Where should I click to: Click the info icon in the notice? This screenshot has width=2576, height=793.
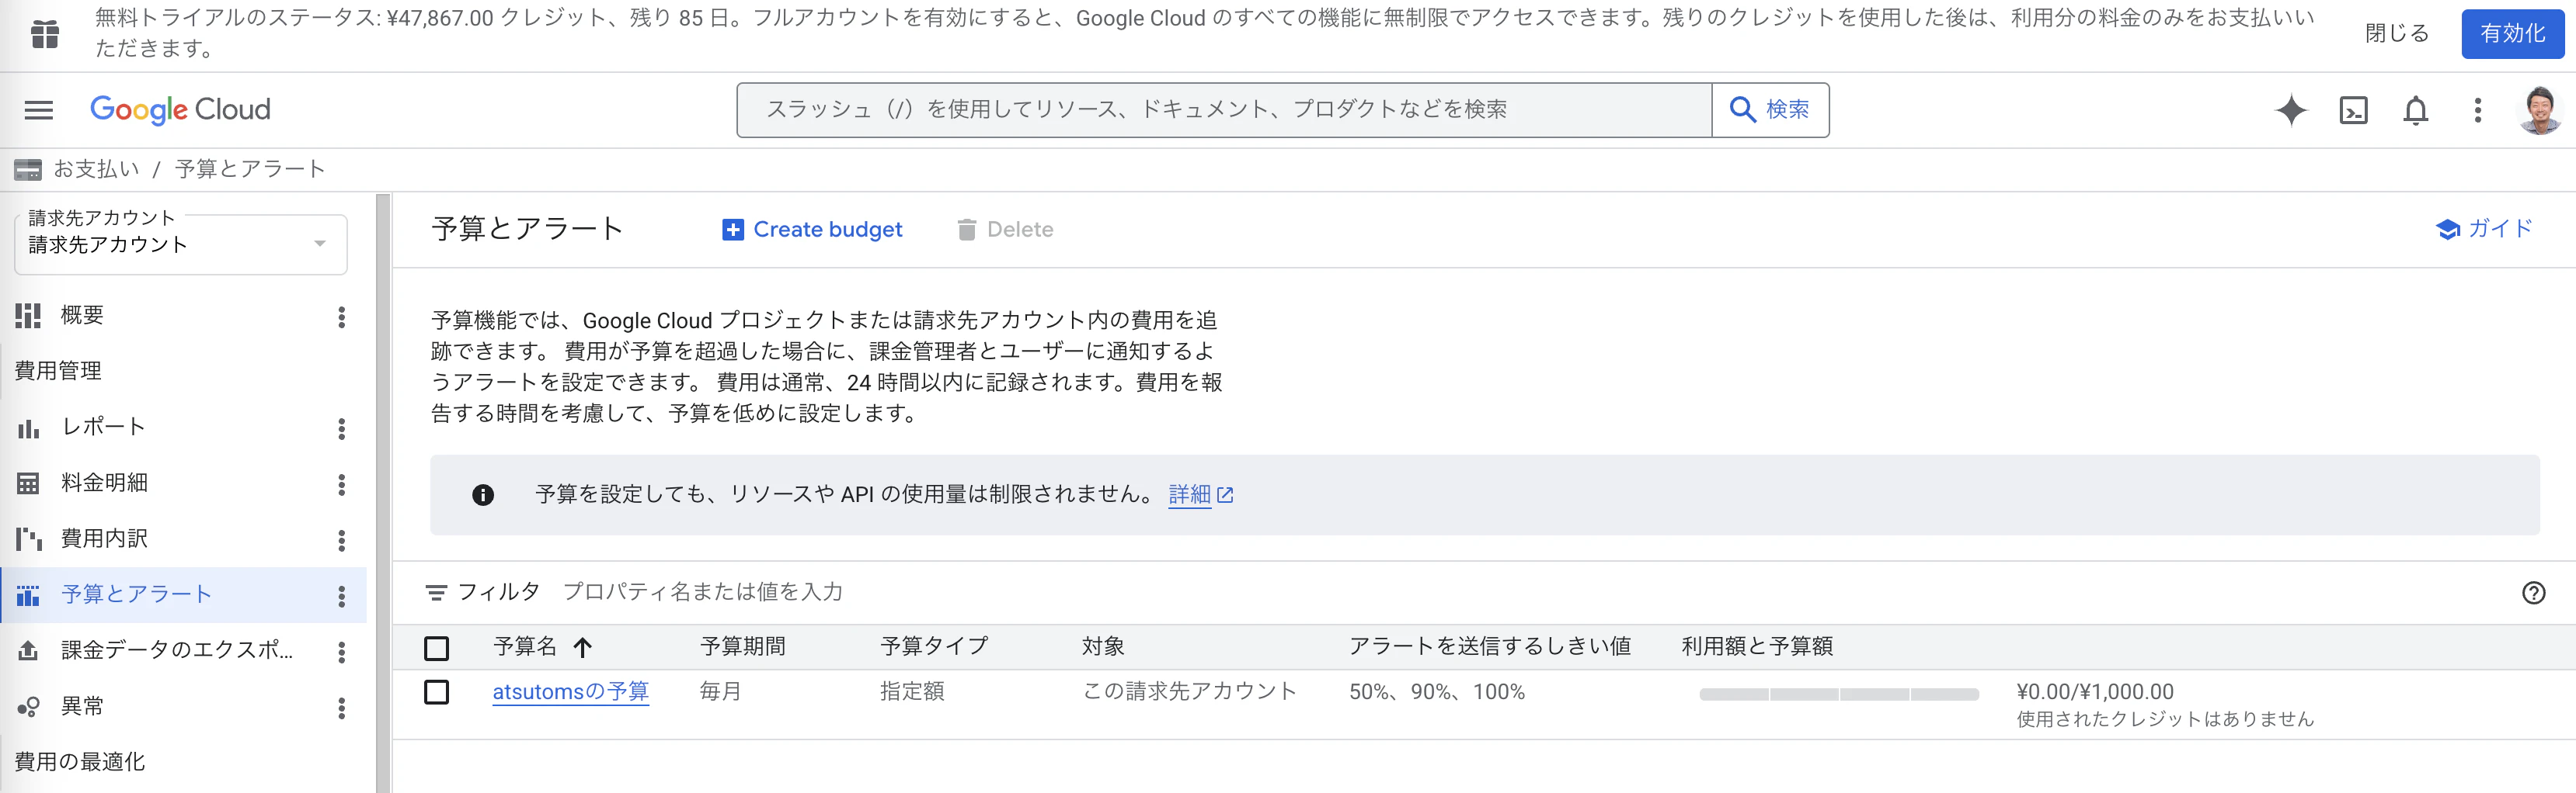coord(483,494)
